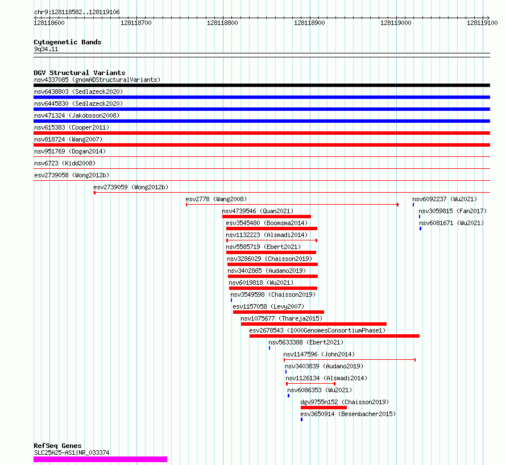506x465 pixels.
Task: Open SLC25A25-AS1|NR_033374 gene label
Action: [x=72, y=452]
